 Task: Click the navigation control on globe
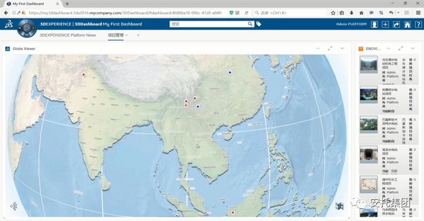[13, 206]
